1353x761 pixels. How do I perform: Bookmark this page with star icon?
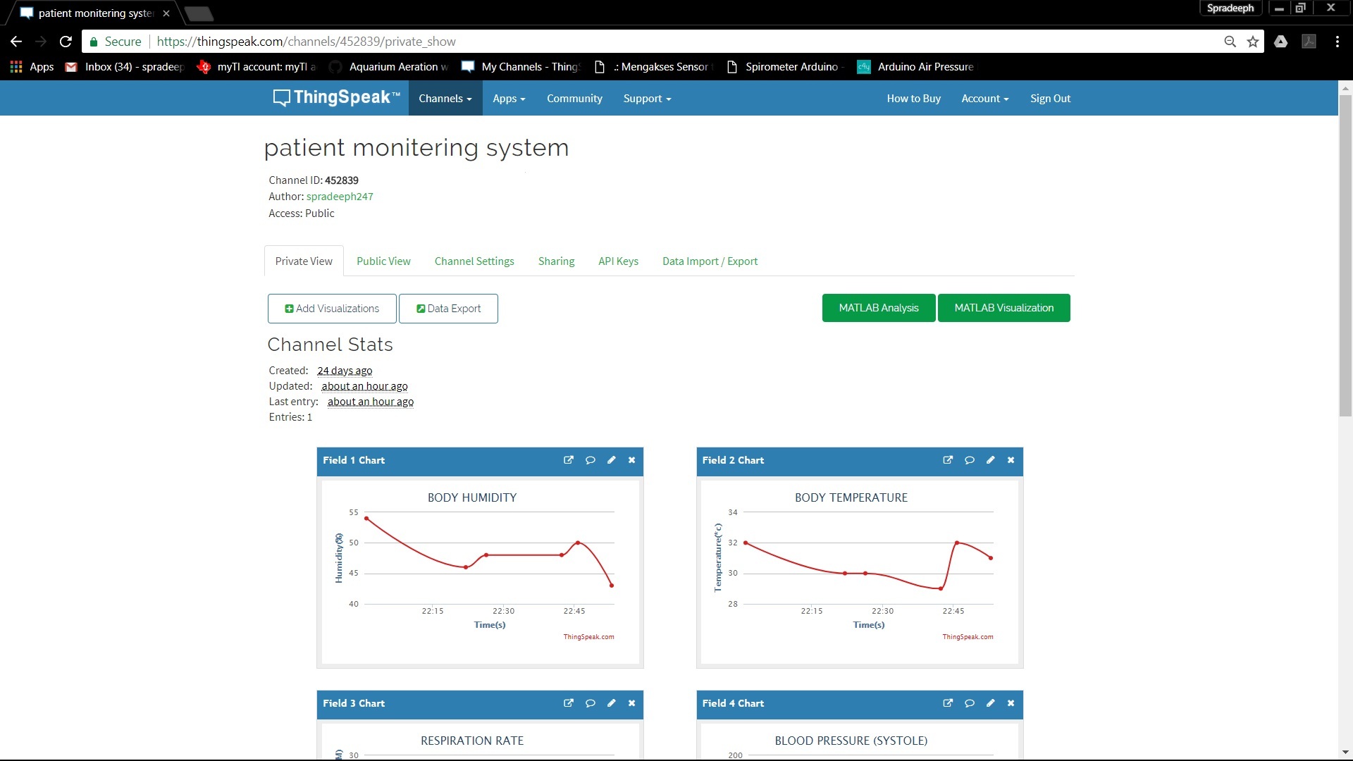[1253, 42]
